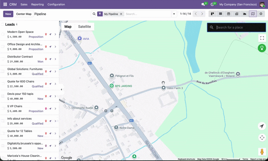The width and height of the screenshot is (268, 161).
Task: Open the user avatar menu
Action: [x=262, y=4]
